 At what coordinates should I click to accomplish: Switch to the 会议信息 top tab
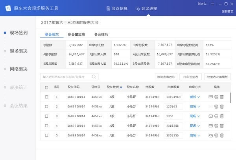117,8
